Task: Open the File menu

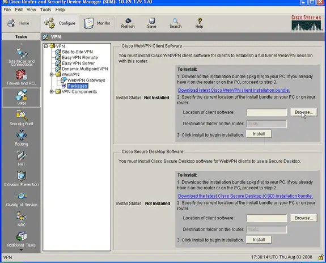Action: (x=7, y=10)
